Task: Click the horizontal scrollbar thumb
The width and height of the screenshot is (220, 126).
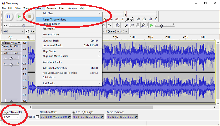Action: (x=92, y=107)
